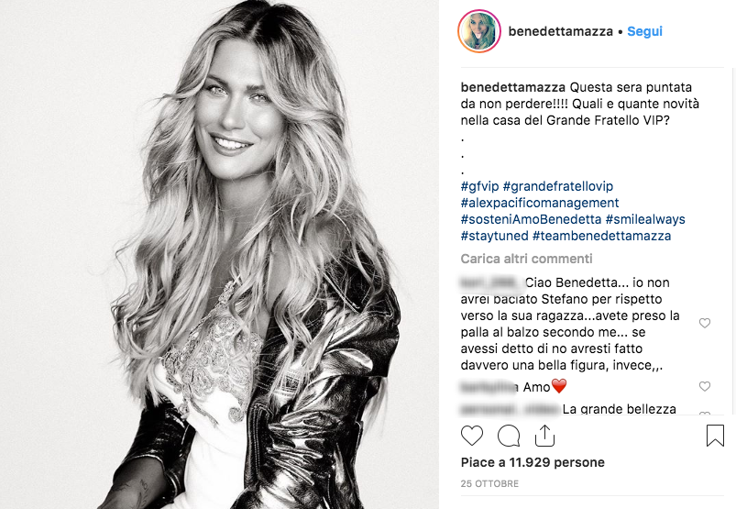Open the post date '25 OTTOBRE'
Viewport: 736px width, 509px height.
[x=489, y=483]
